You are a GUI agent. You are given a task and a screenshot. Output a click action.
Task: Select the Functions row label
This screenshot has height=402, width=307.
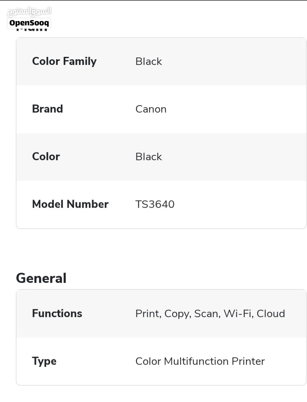[x=57, y=313]
